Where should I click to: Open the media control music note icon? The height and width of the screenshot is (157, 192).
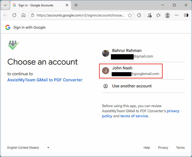tap(149, 15)
